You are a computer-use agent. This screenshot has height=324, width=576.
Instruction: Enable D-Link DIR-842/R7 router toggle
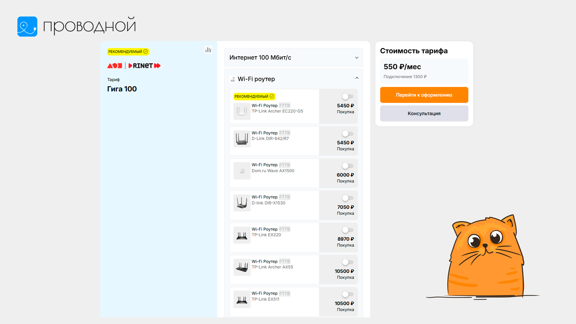(x=348, y=134)
